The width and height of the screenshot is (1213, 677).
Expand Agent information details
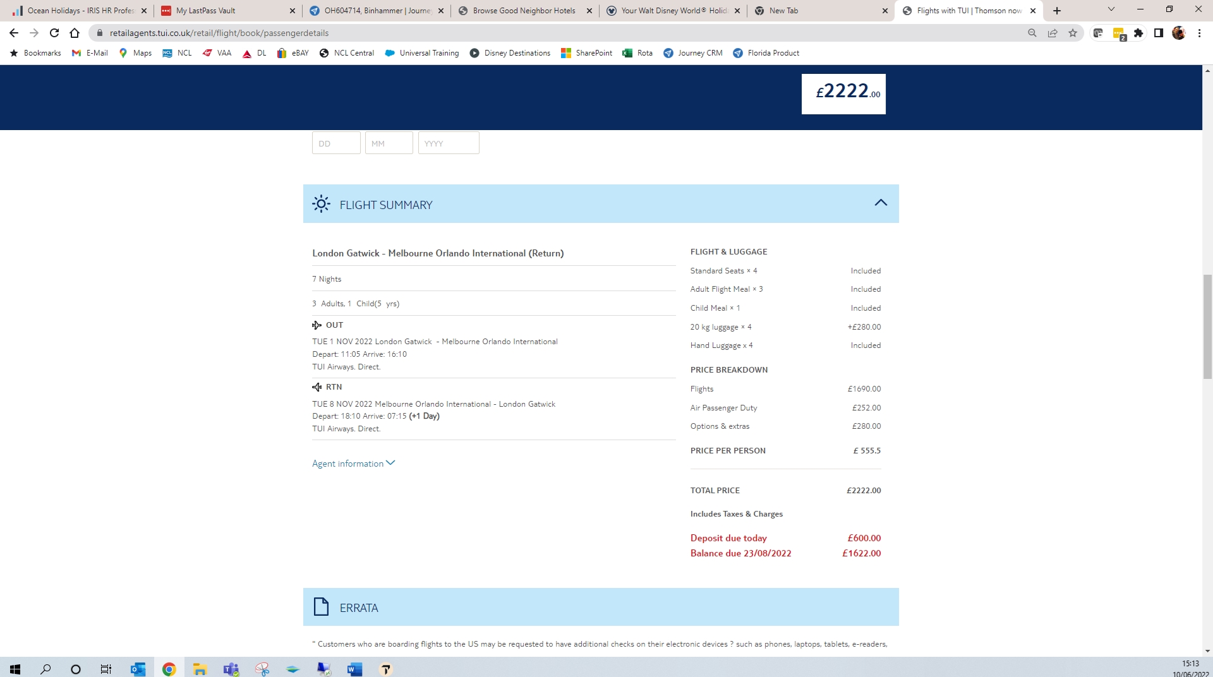pos(354,464)
